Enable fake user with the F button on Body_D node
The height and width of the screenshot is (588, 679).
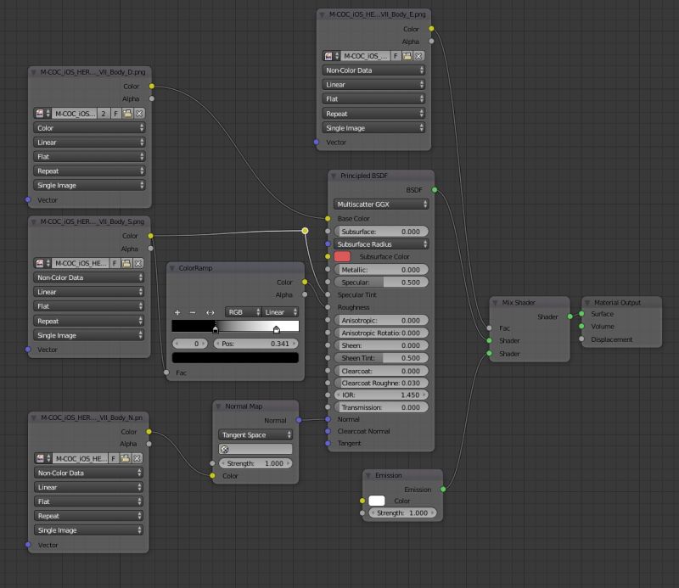[x=116, y=112]
